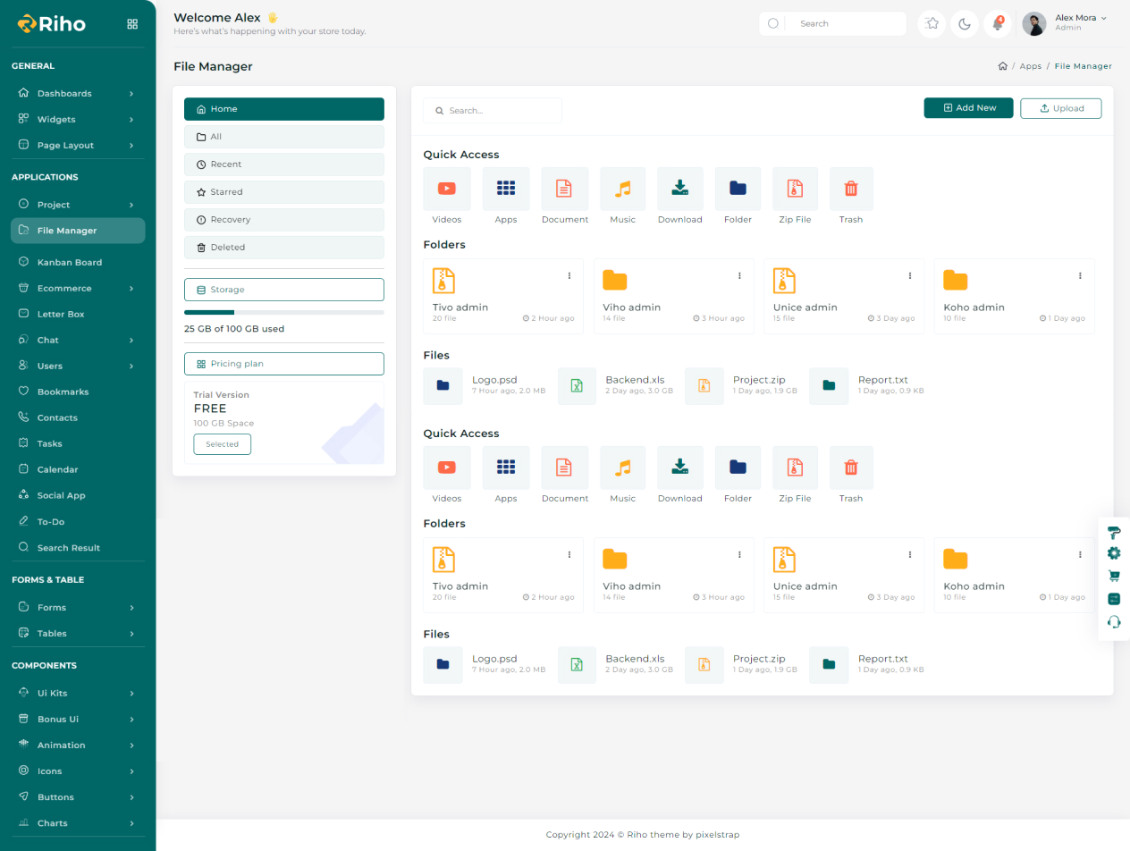Image resolution: width=1130 pixels, height=851 pixels.
Task: Click the first Download quick access icon
Action: click(679, 189)
